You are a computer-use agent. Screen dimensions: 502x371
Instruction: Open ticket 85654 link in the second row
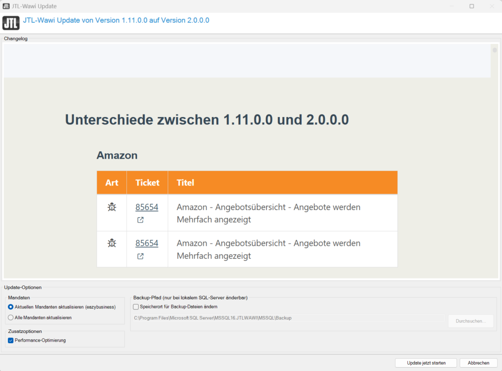point(147,243)
